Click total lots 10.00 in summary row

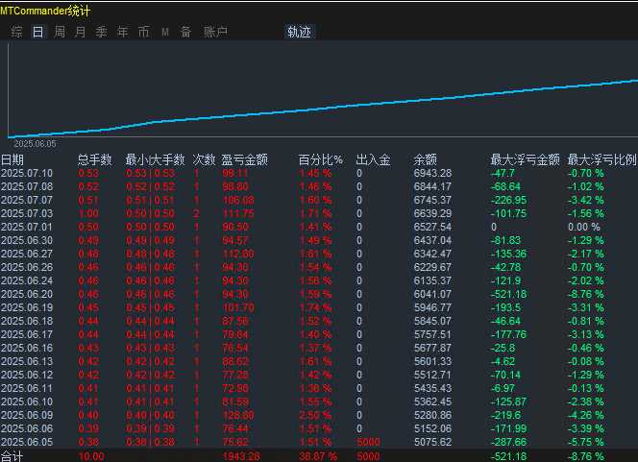[x=91, y=456]
